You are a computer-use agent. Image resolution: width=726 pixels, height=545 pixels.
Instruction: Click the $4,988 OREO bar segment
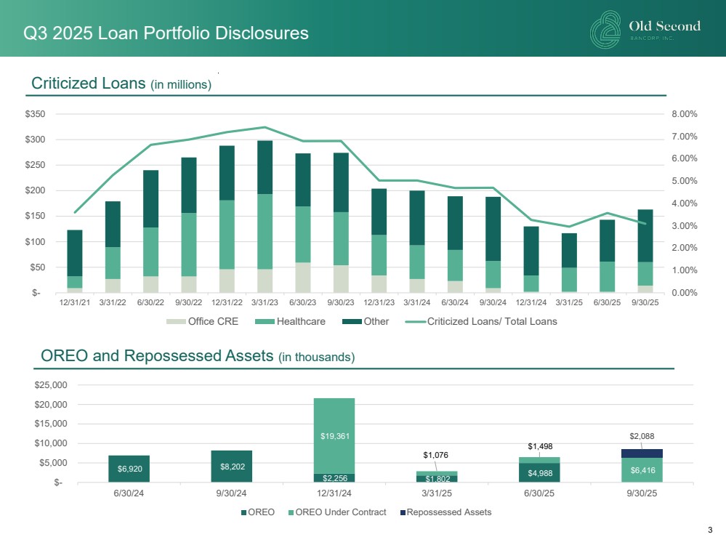(539, 472)
